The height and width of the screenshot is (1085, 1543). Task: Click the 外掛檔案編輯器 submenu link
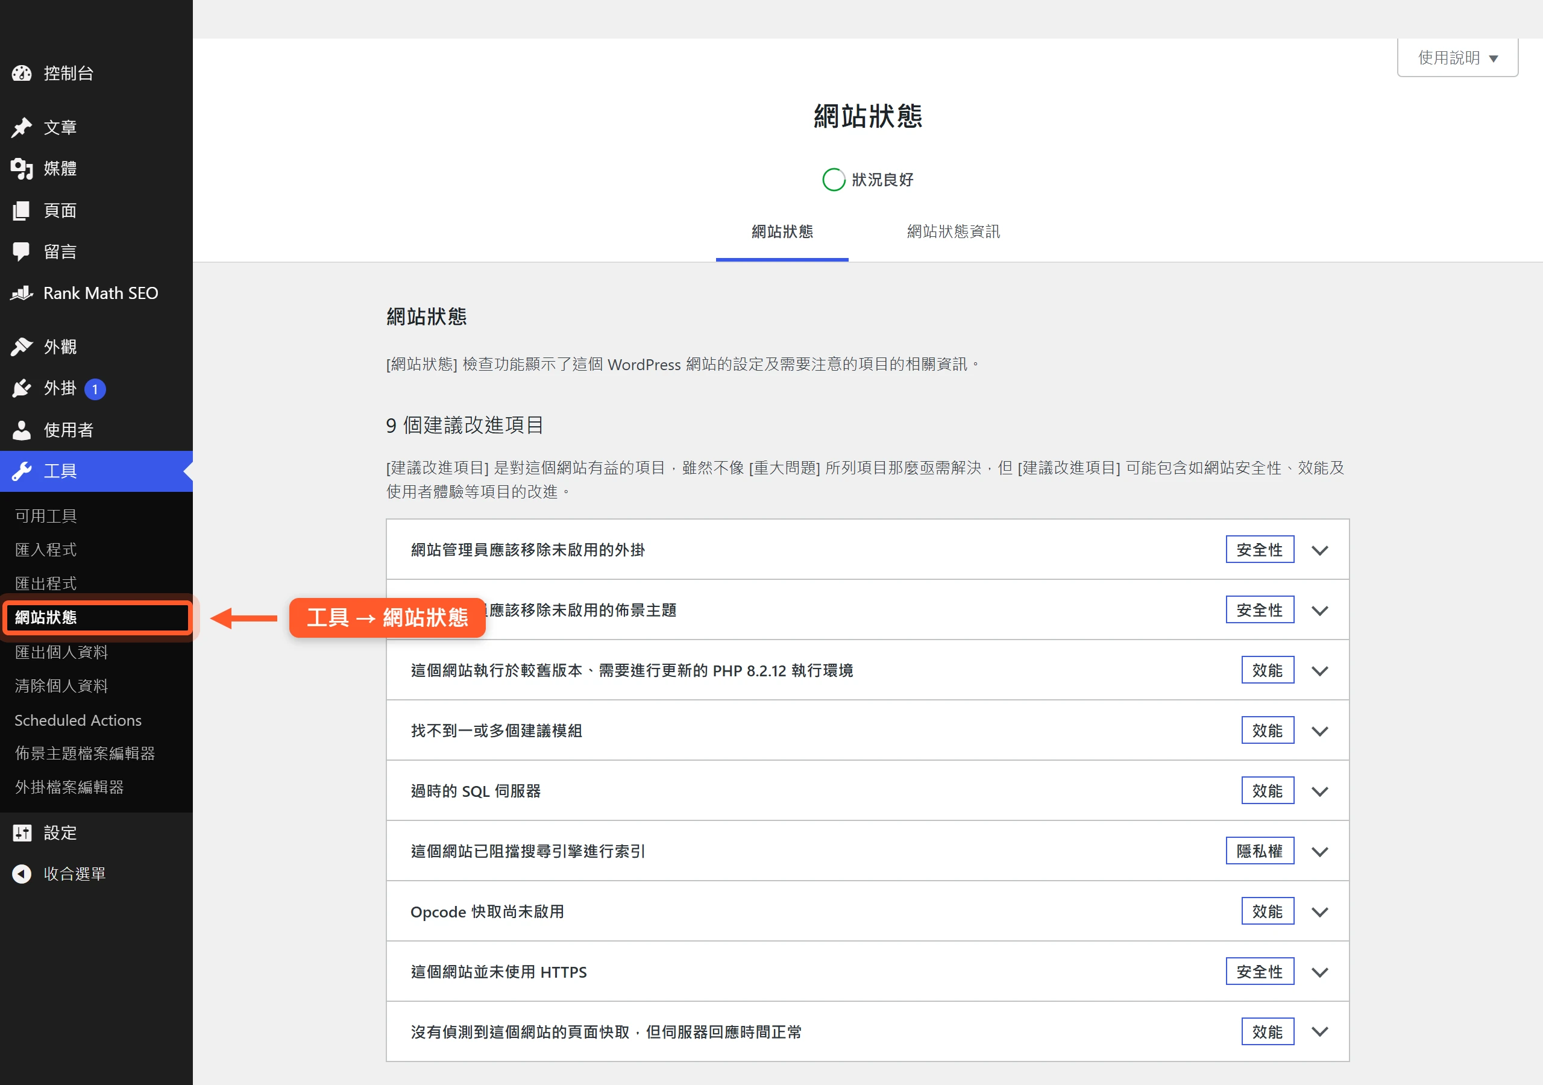[69, 787]
